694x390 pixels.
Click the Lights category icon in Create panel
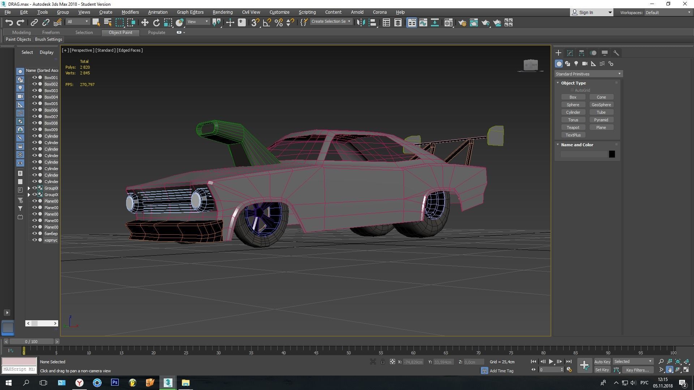point(576,64)
